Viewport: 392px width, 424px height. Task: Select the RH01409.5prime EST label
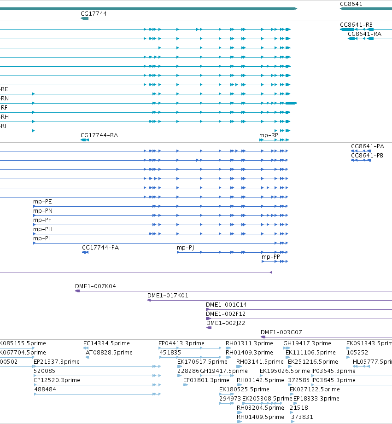[260, 417]
